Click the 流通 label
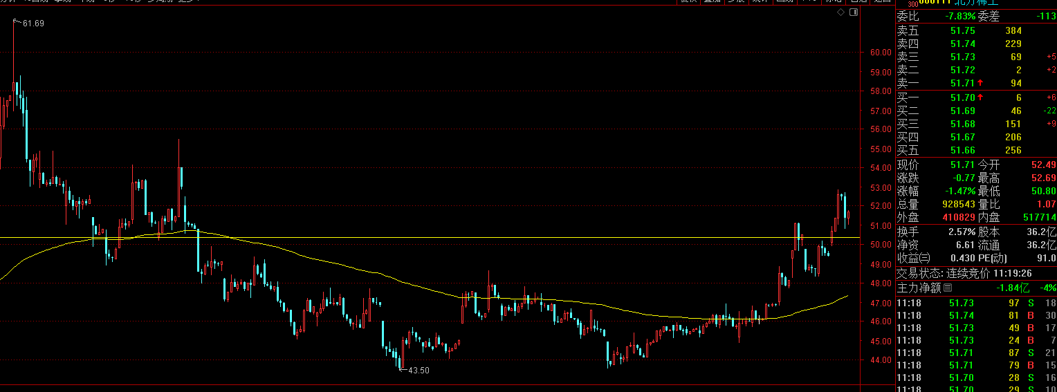The image size is (1057, 392). (x=989, y=245)
